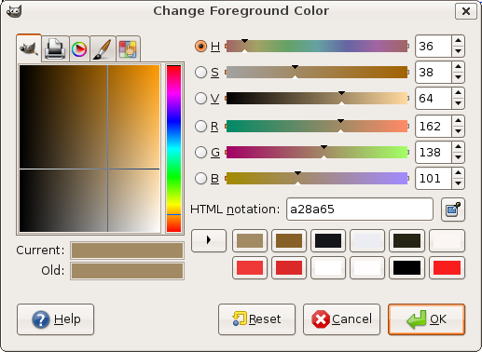Switch to the CMYK printer tab
482x352 pixels.
tap(55, 48)
